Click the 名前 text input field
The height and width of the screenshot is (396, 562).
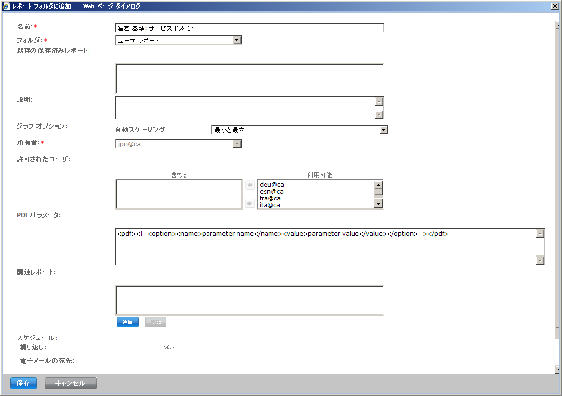(249, 28)
